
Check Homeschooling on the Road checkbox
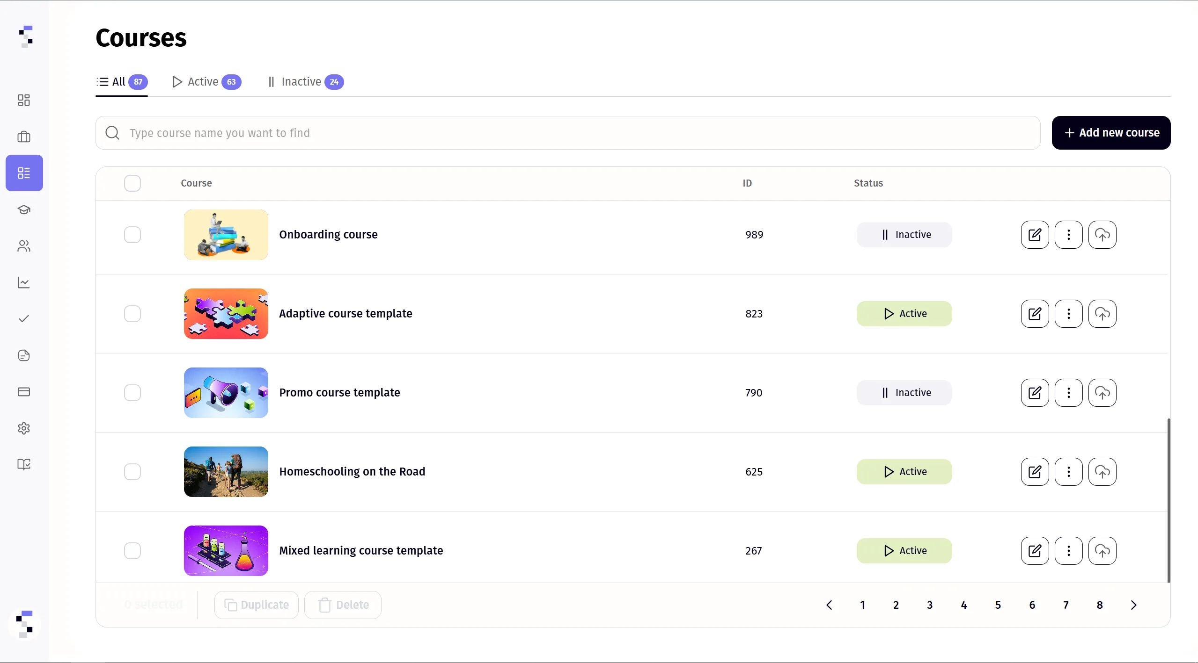132,472
